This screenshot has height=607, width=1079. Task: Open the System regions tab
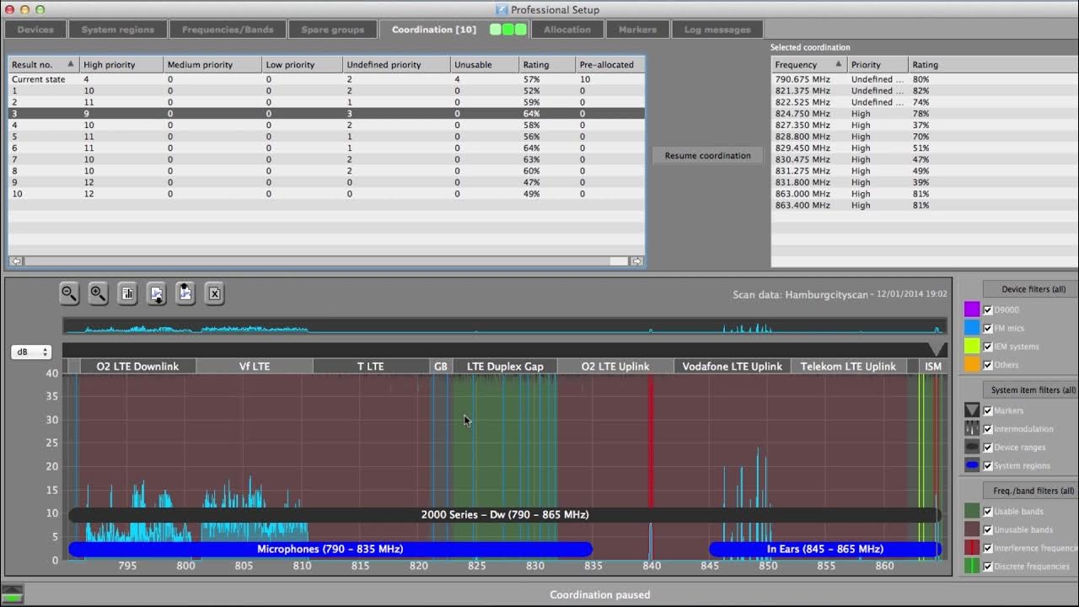tap(118, 30)
